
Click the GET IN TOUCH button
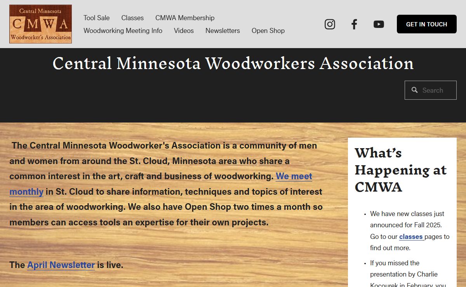(x=427, y=24)
